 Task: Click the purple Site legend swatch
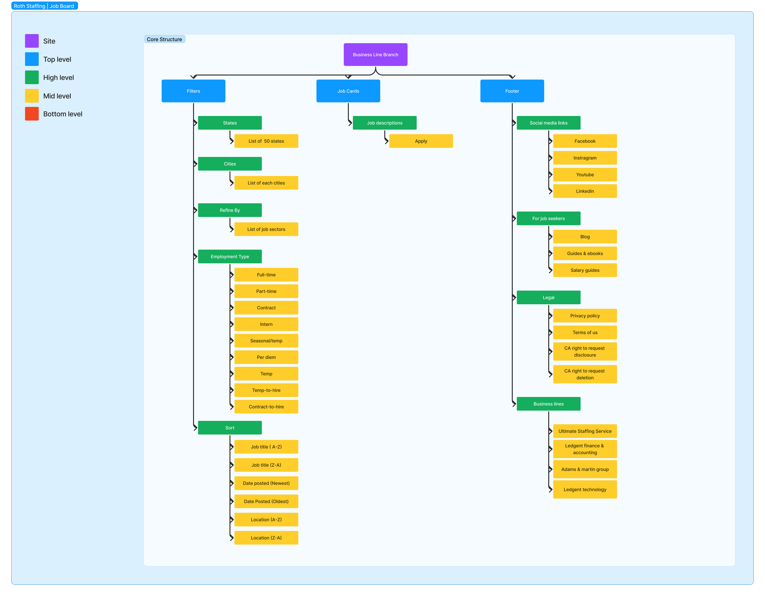click(32, 41)
